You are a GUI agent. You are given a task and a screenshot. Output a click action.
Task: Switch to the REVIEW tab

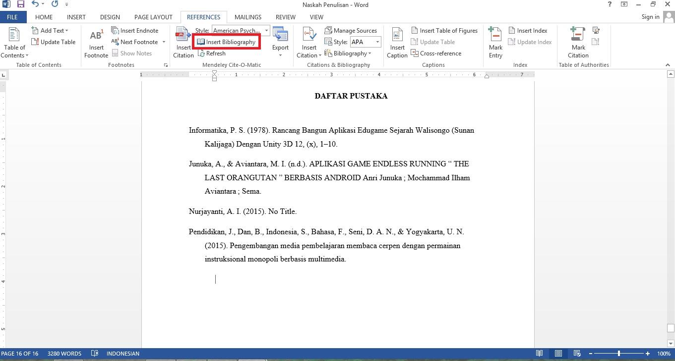click(285, 16)
